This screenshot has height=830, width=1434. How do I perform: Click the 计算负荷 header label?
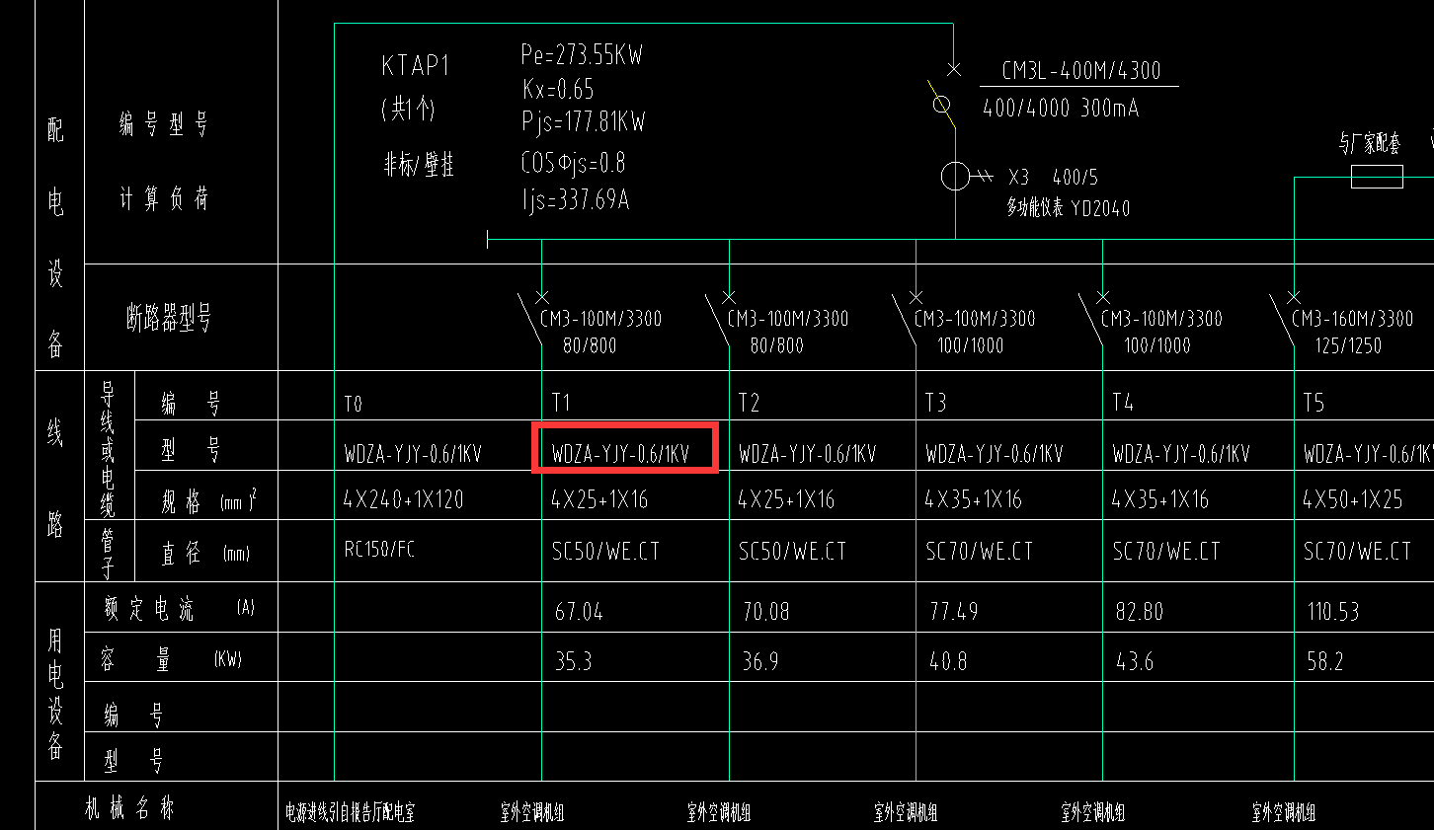pos(164,198)
